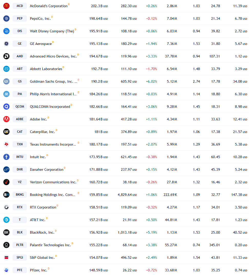Open RTX Corporation company link

tap(43, 207)
